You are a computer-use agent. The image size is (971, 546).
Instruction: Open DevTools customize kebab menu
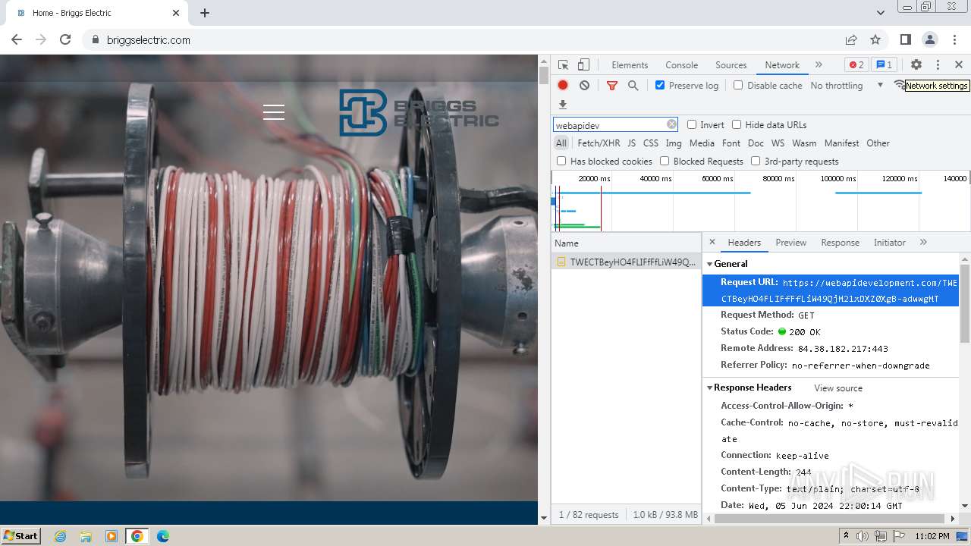coord(938,65)
